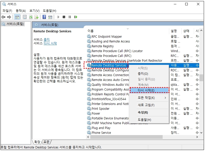205x151 pixels.
Task: Click gear icon of Power service row
Action: [89, 113]
